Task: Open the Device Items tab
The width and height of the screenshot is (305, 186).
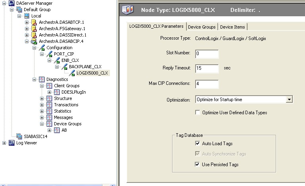Action: tap(233, 27)
